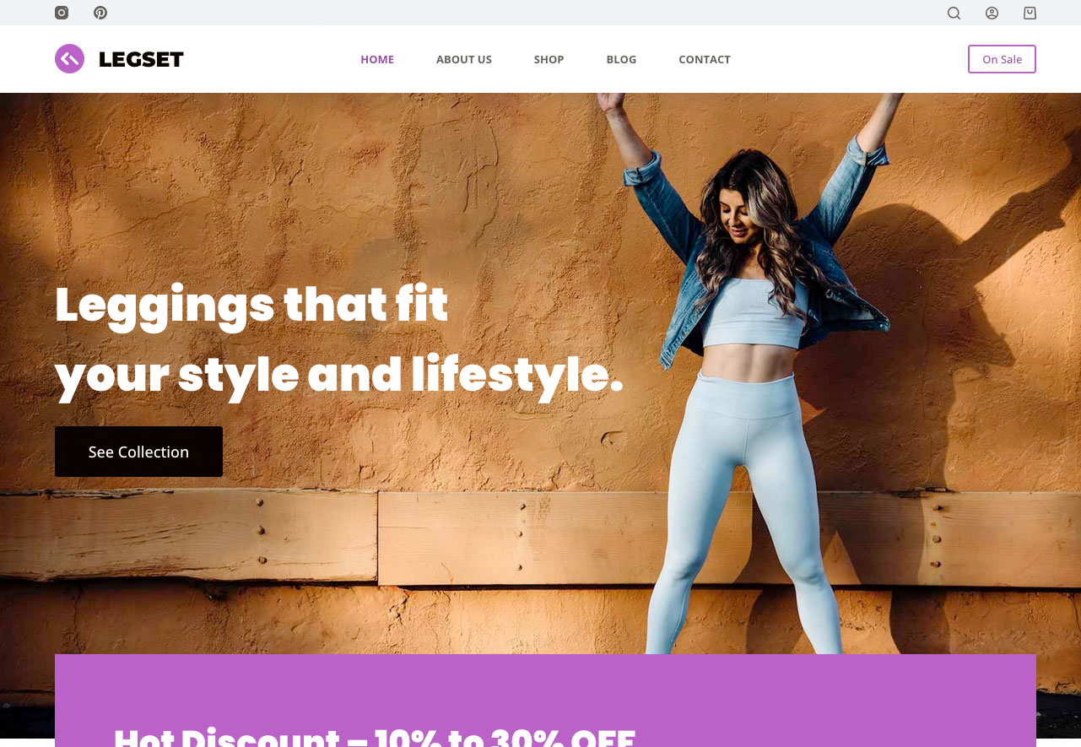Click the See Collection button

[138, 452]
